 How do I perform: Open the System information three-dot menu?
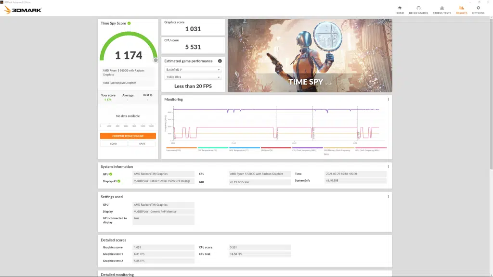(x=389, y=166)
